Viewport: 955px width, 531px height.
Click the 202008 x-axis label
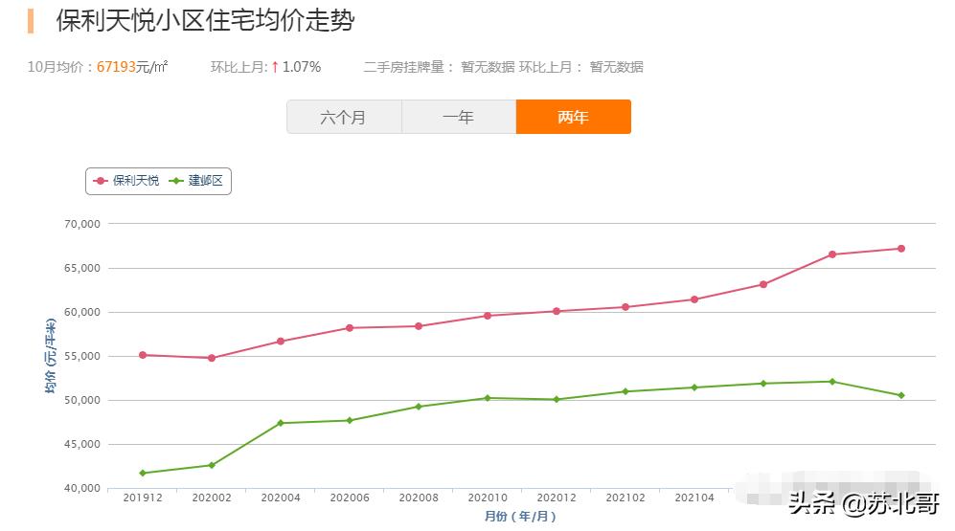pos(419,498)
